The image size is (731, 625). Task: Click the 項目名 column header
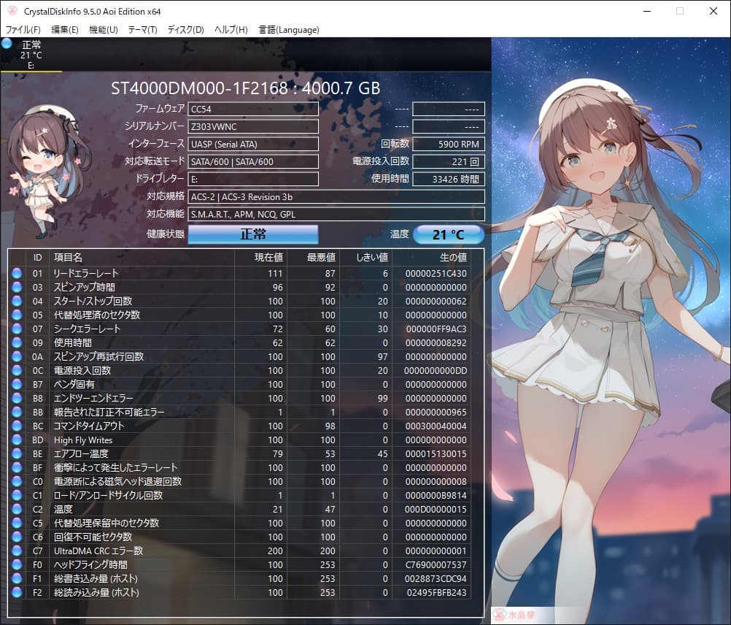coord(68,258)
